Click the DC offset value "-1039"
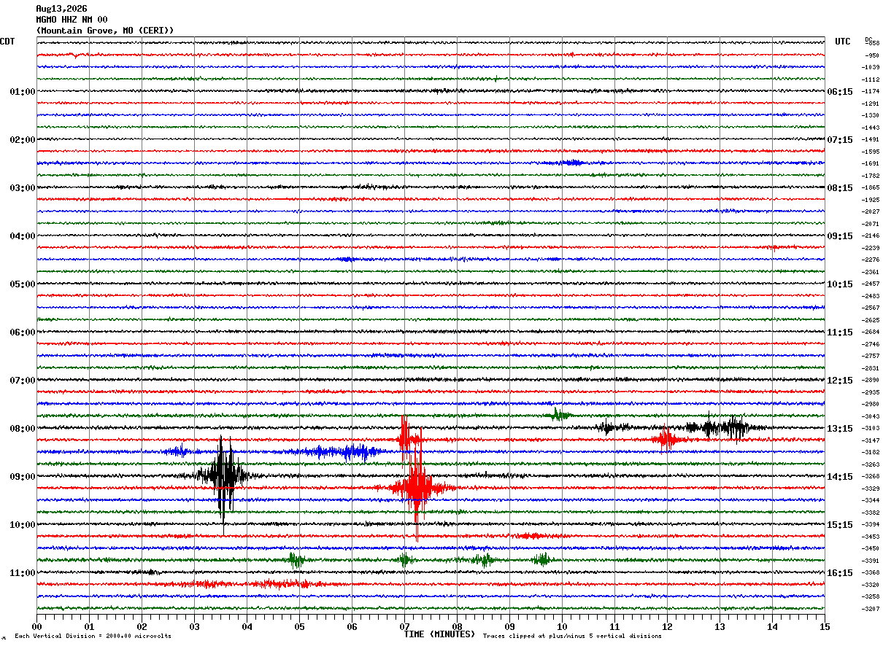The height and width of the screenshot is (646, 883). point(871,68)
